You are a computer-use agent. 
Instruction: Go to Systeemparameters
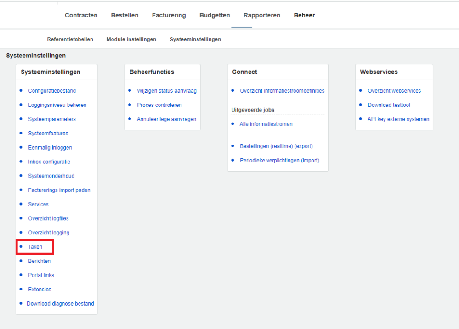(x=52, y=119)
